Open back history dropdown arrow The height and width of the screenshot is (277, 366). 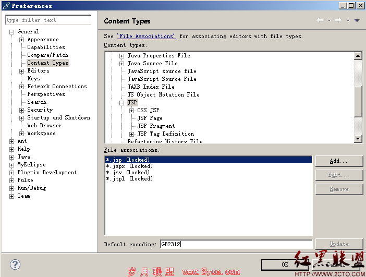329,21
